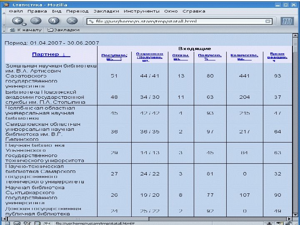This screenshot has width=300, height=225.
Task: Click the security lock icon in status bar
Action: click(x=288, y=223)
